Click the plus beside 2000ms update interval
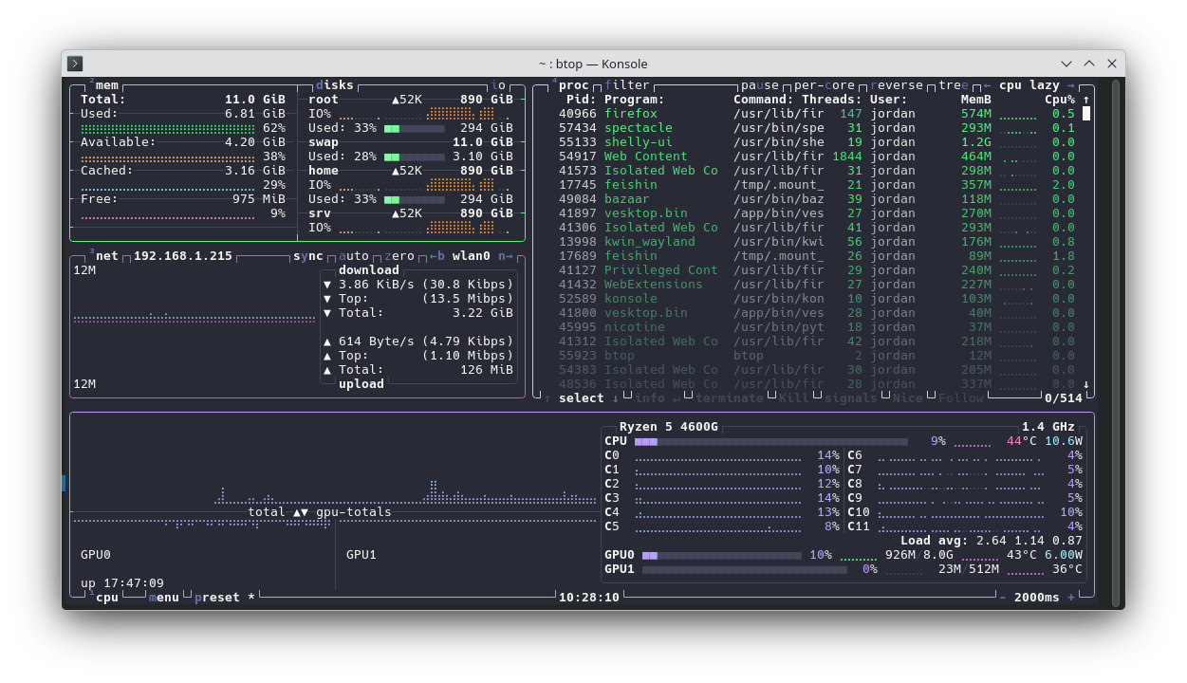Image resolution: width=1187 pixels, height=683 pixels. point(1071,598)
